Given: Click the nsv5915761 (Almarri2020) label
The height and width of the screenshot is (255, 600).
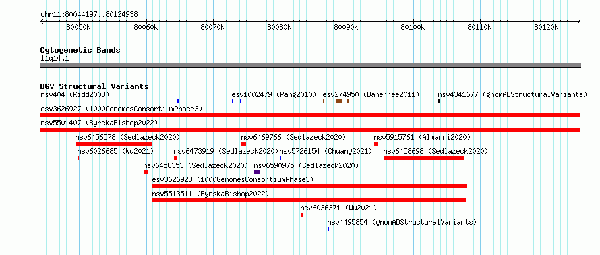Looking at the screenshot, I should (x=422, y=137).
